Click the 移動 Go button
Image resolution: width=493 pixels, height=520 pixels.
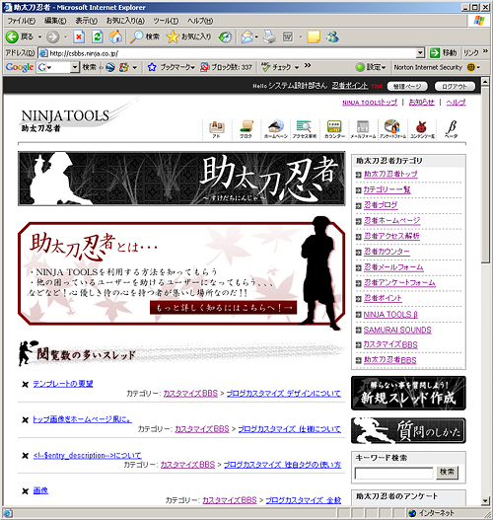[443, 52]
